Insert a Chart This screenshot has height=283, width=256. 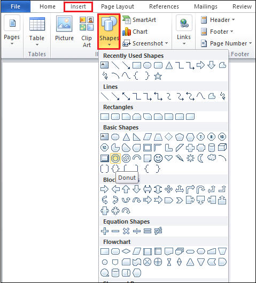pyautogui.click(x=135, y=32)
